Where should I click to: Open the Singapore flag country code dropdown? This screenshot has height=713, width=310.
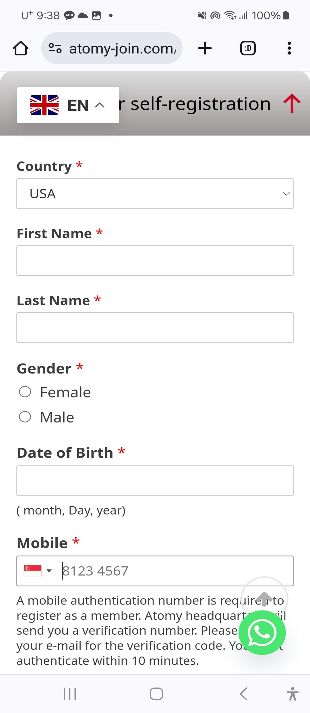pos(38,571)
